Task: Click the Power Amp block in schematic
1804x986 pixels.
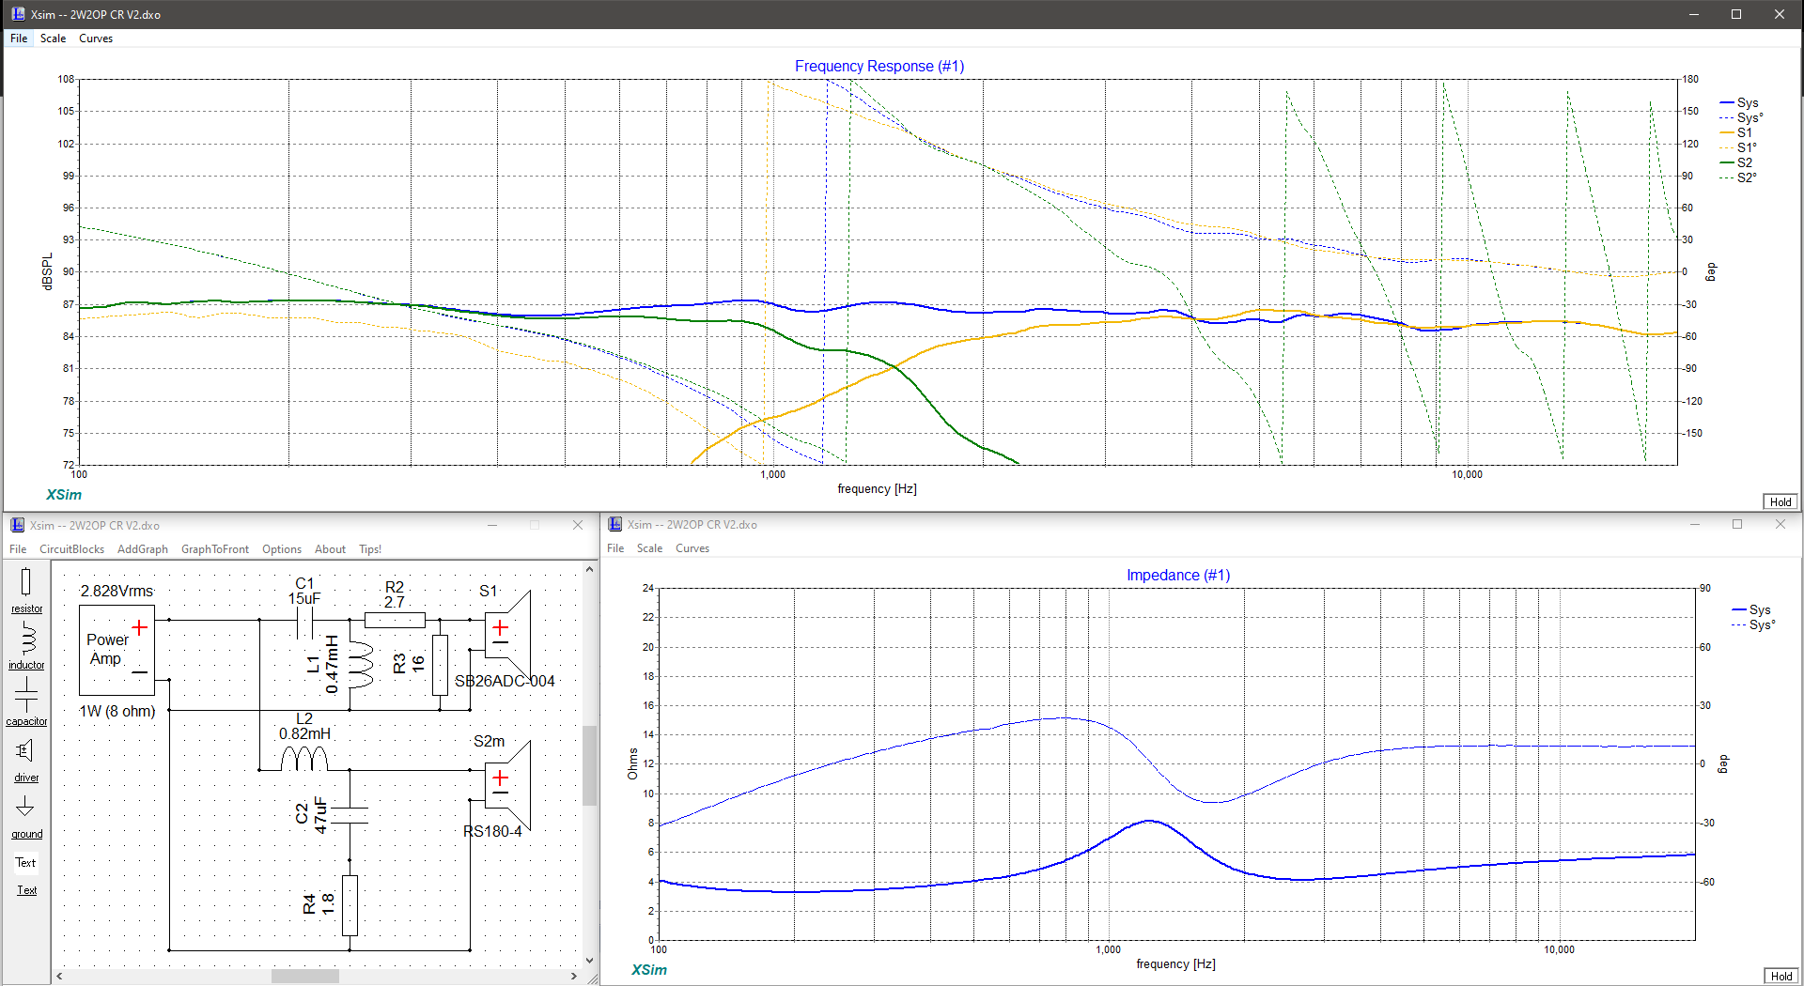Action: point(117,650)
